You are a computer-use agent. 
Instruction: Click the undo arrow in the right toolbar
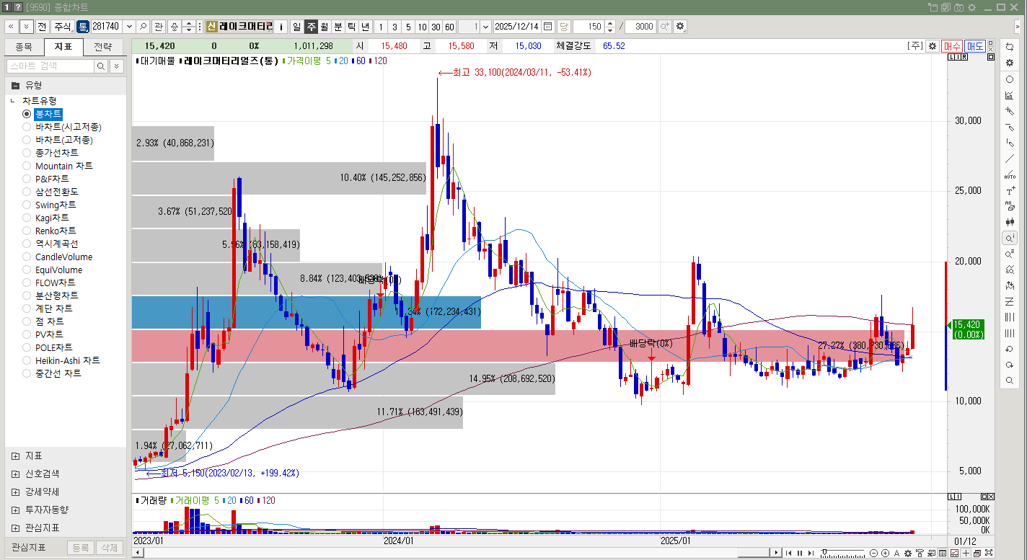point(1009,349)
